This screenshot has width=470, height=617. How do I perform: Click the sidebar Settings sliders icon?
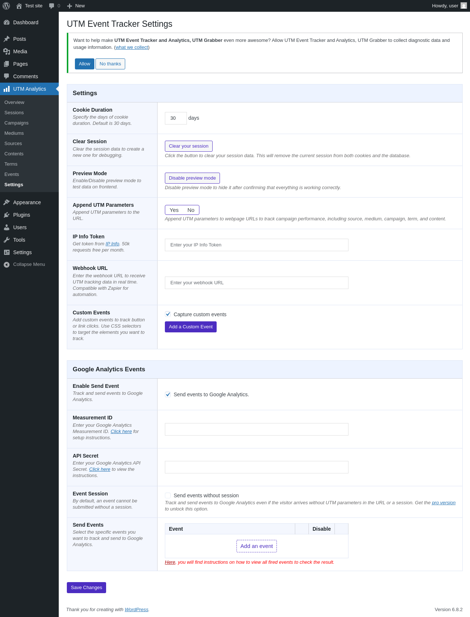point(7,252)
